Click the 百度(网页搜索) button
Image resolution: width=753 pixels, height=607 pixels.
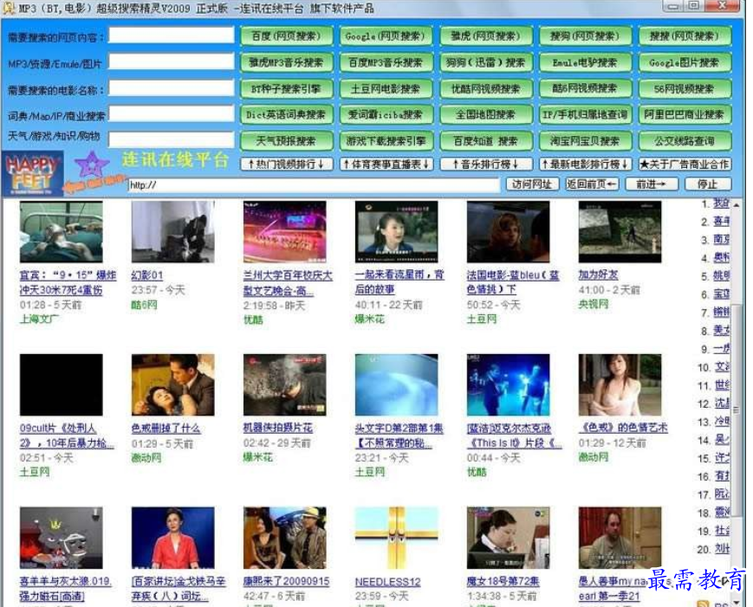(x=286, y=36)
